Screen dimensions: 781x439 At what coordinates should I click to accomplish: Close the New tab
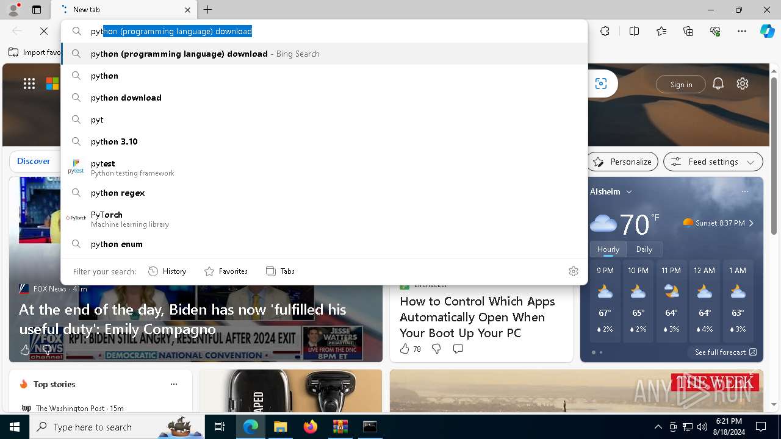point(187,10)
